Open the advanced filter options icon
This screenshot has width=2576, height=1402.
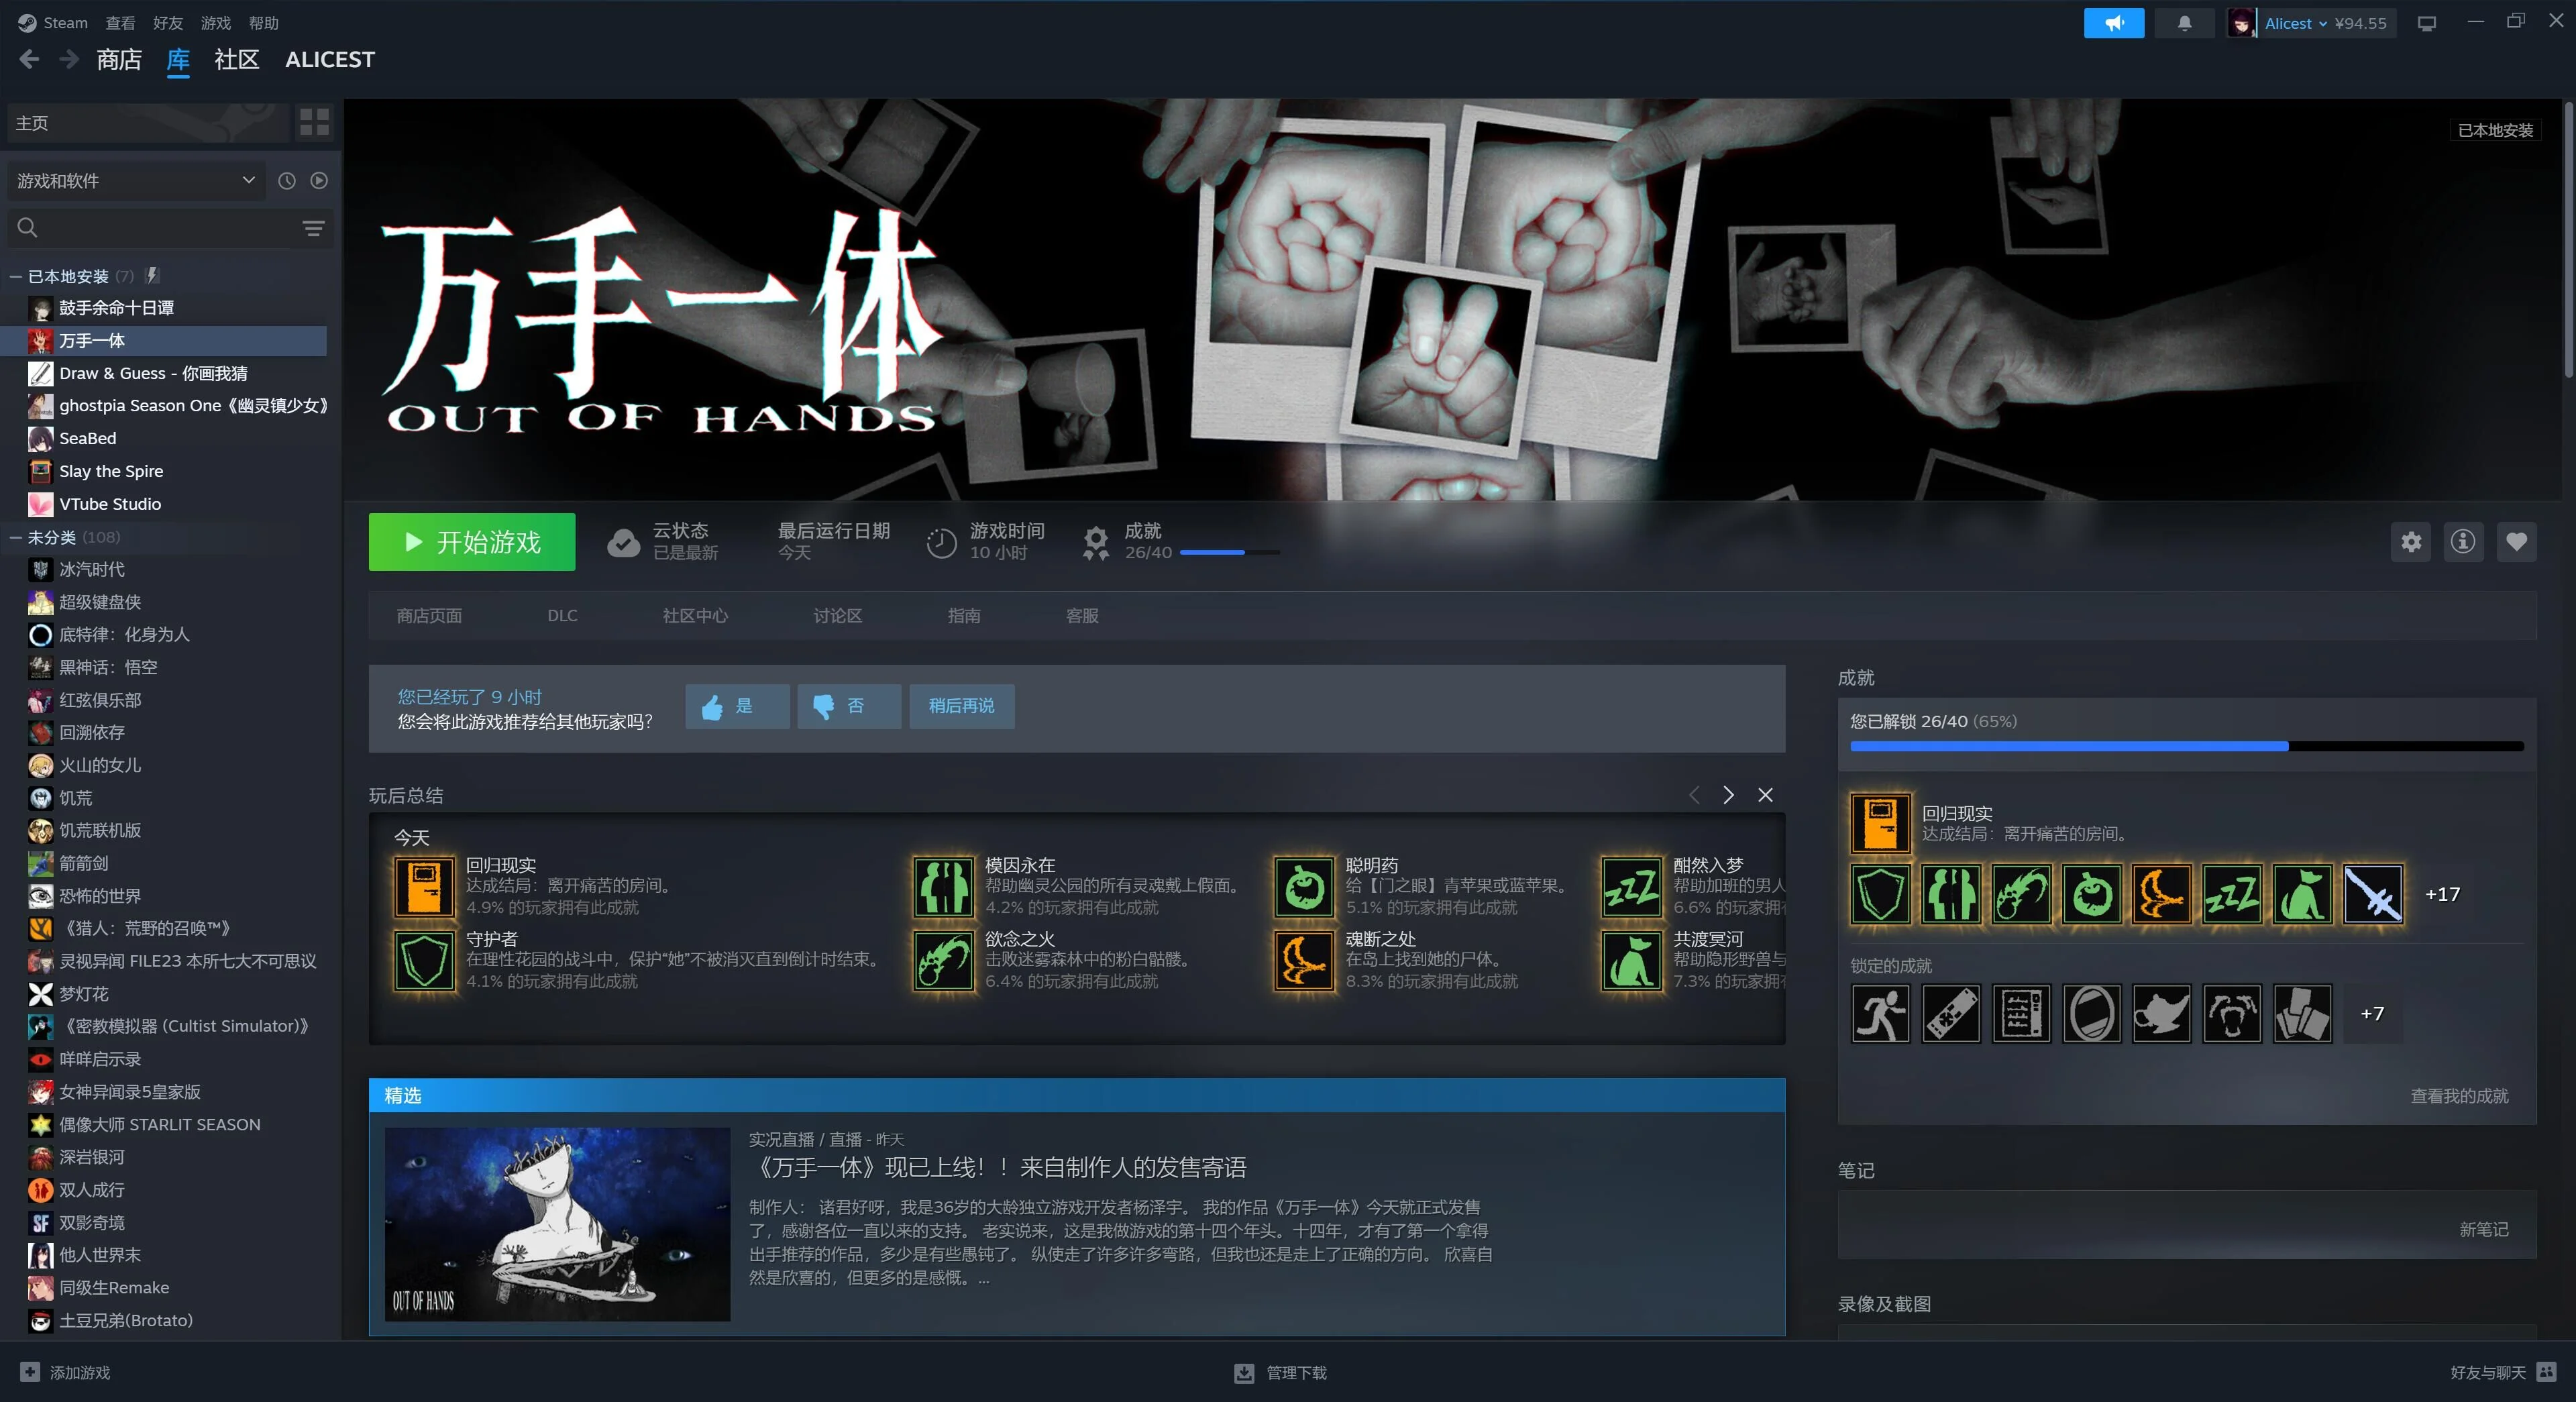click(313, 229)
